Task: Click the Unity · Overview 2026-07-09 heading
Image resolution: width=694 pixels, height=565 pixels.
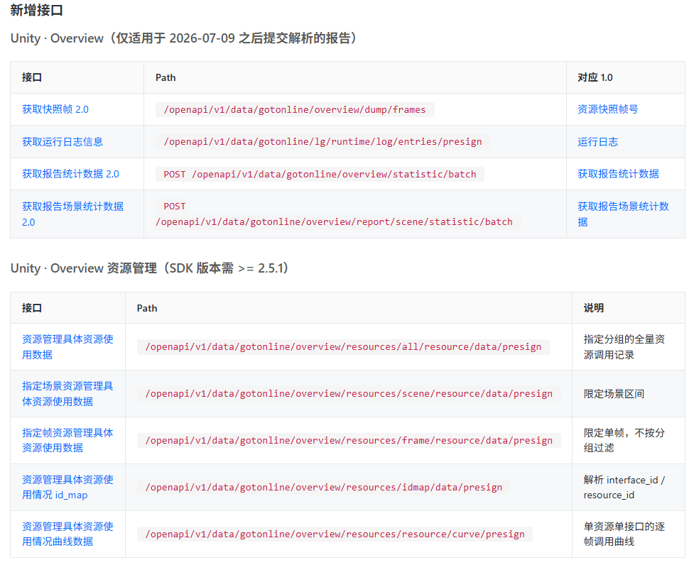Action: [x=184, y=38]
